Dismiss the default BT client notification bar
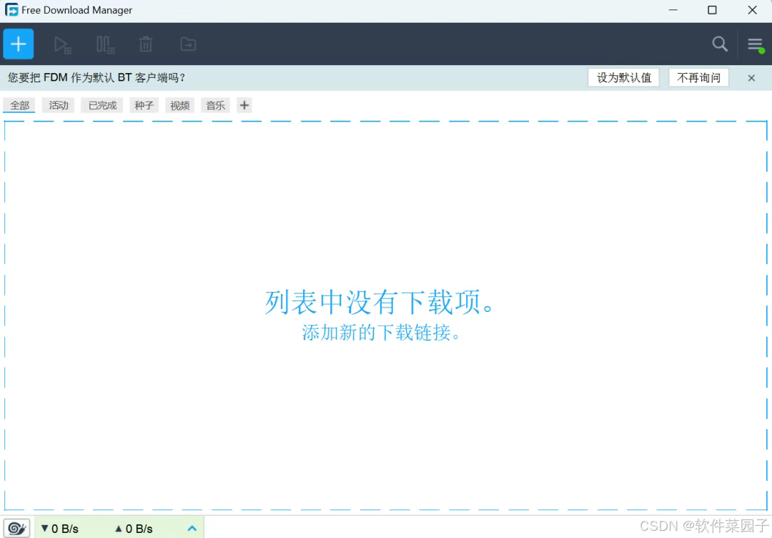The image size is (772, 538). (751, 78)
